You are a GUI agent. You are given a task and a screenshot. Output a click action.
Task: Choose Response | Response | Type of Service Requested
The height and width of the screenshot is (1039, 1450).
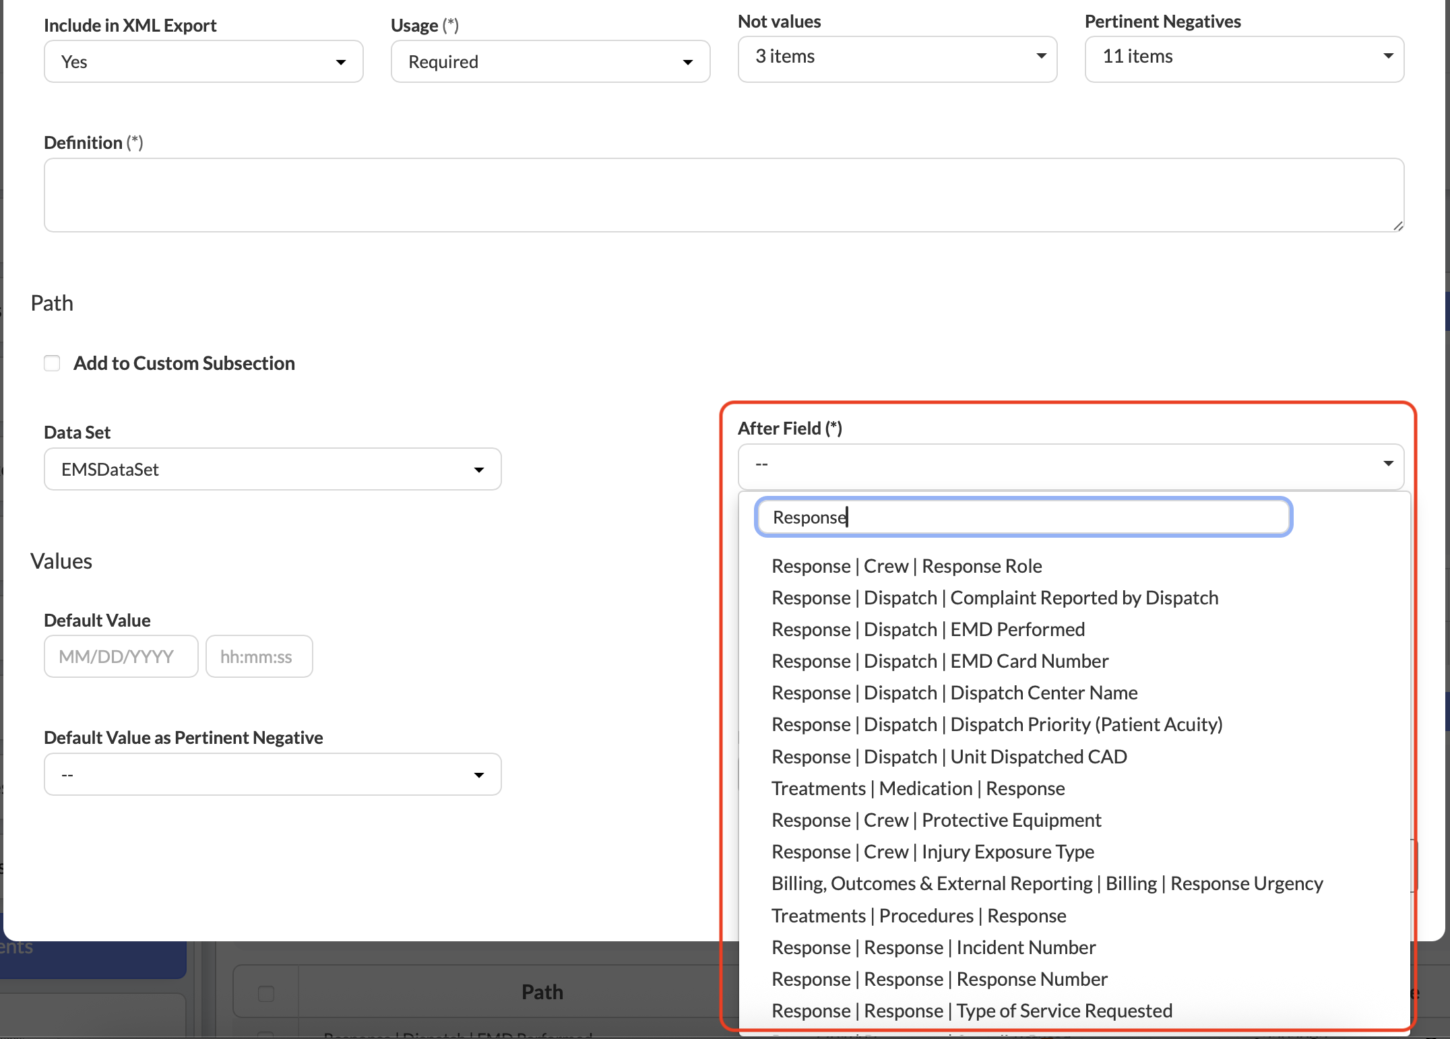pos(972,1011)
